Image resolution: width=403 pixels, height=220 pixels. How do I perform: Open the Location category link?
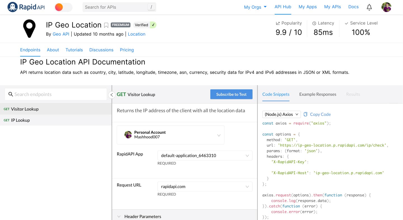coord(136,34)
